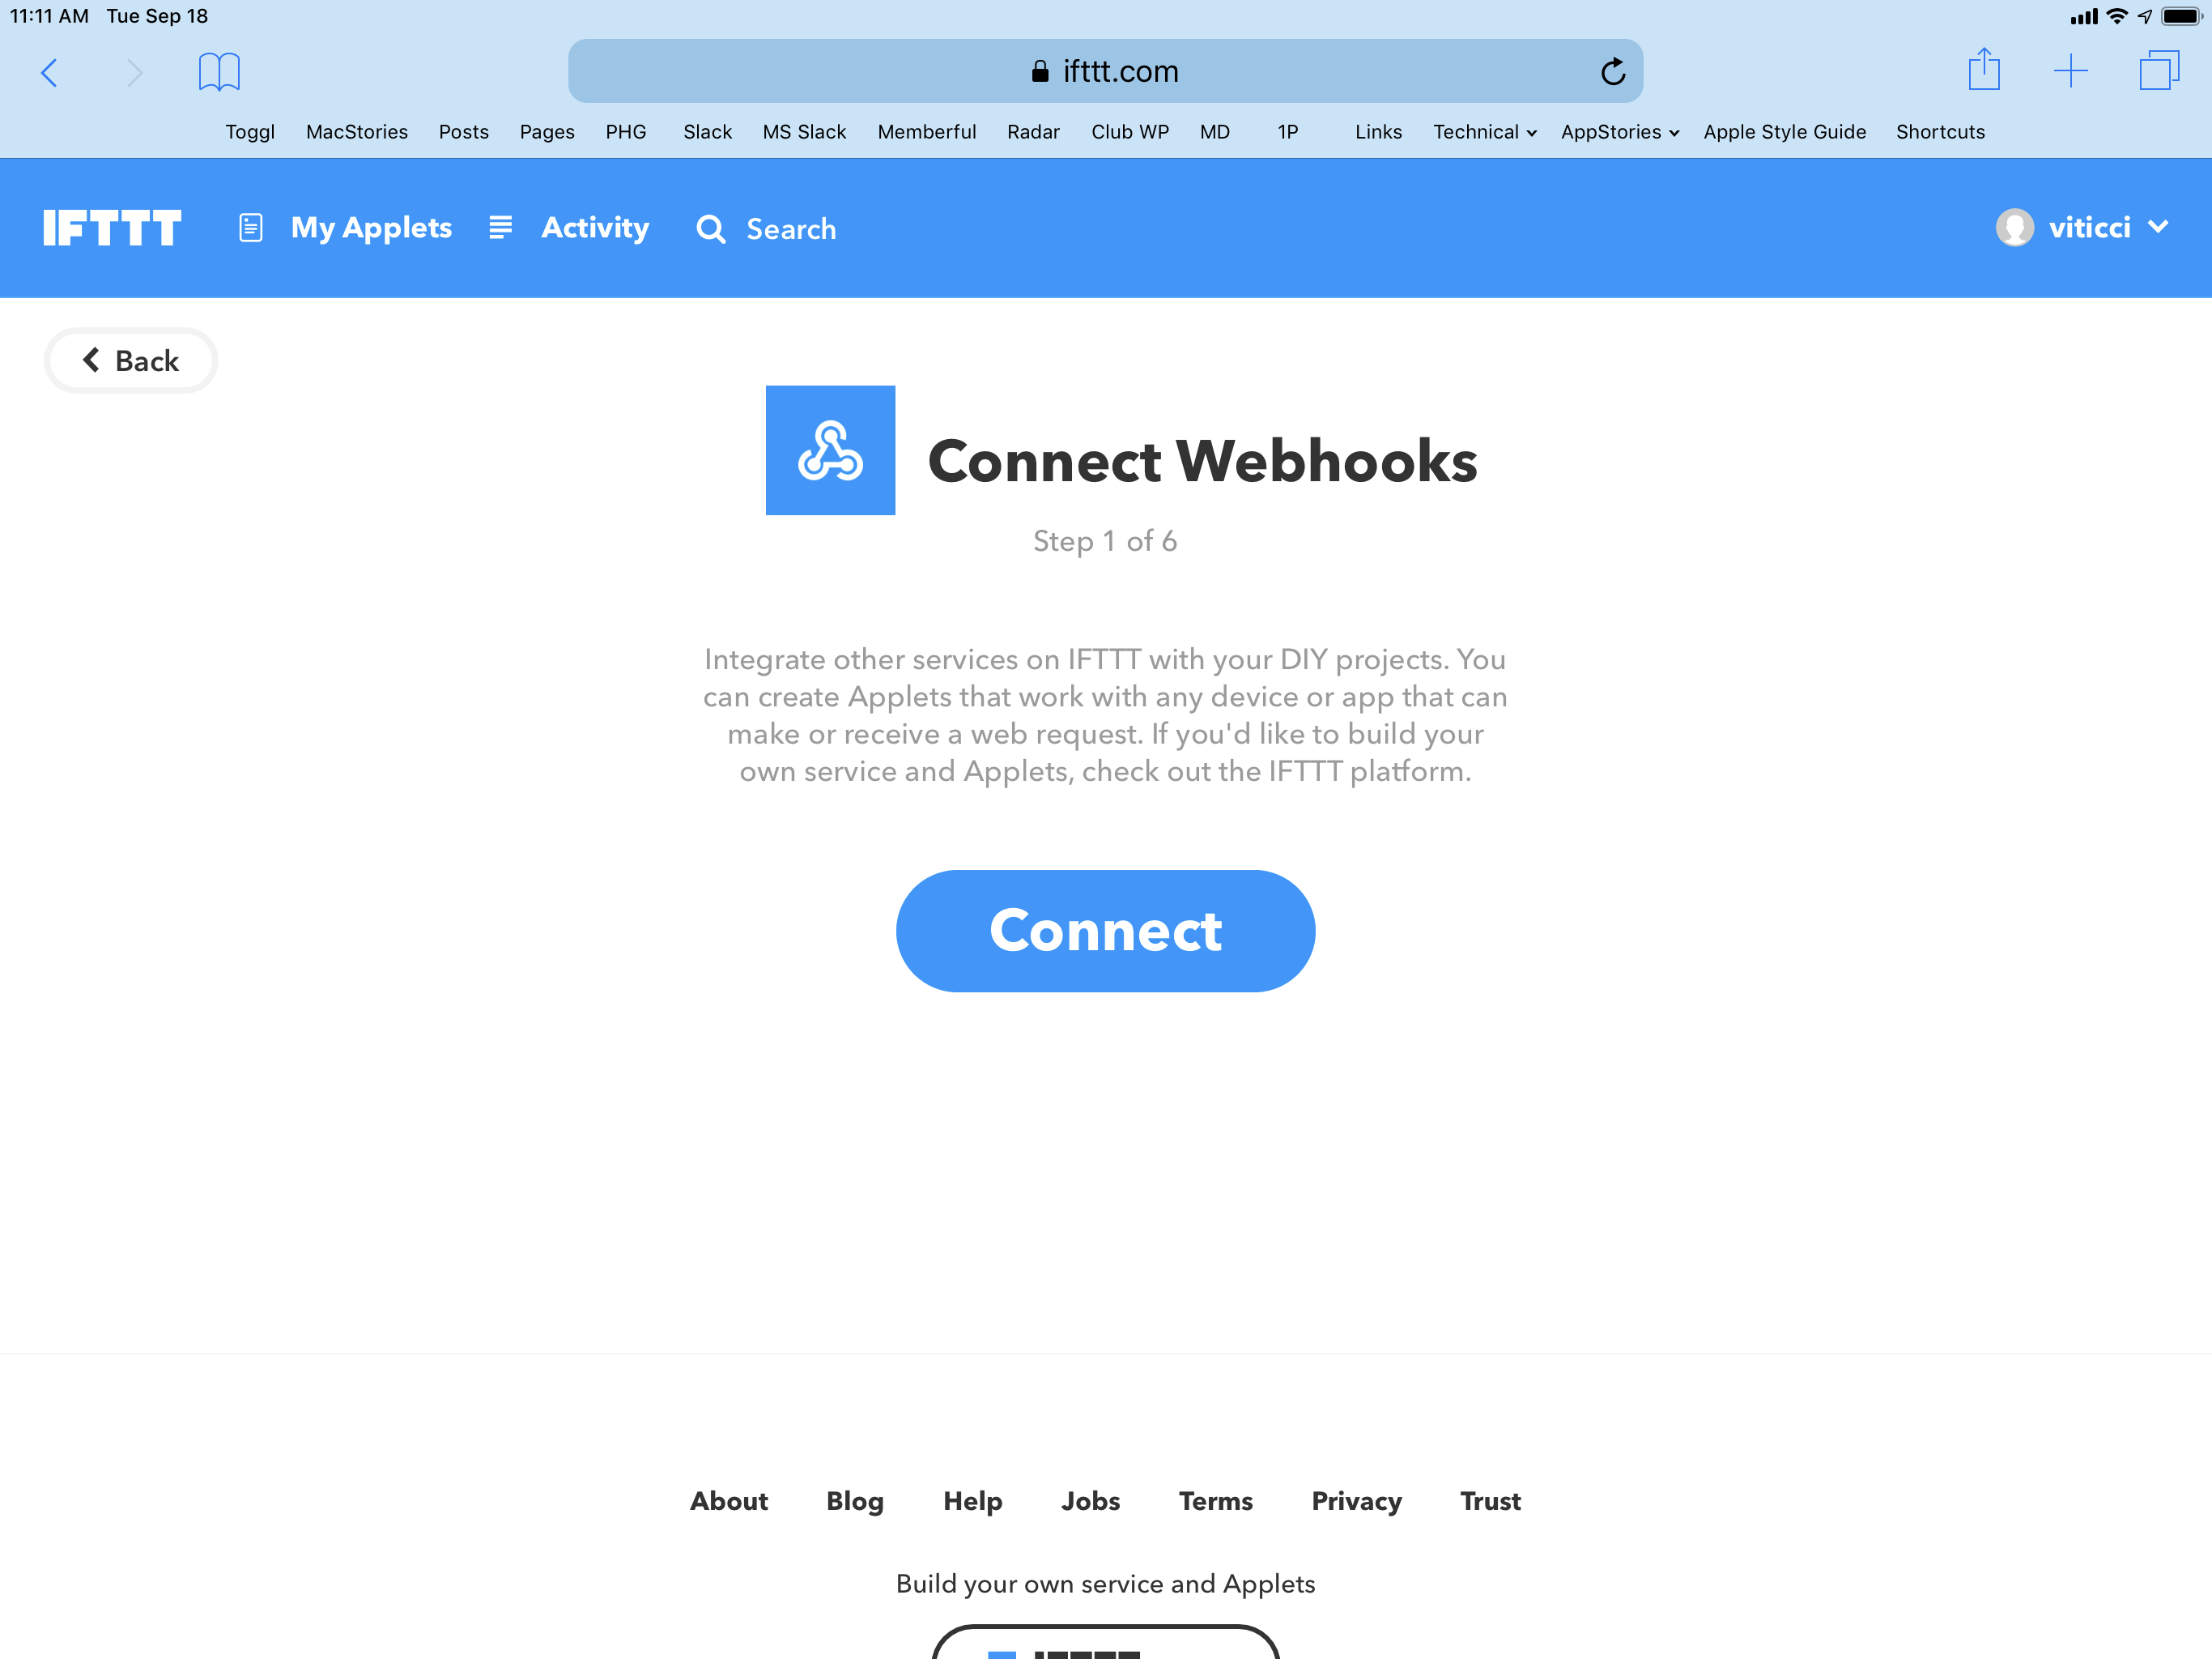Click the Privacy footer link

(x=1357, y=1502)
